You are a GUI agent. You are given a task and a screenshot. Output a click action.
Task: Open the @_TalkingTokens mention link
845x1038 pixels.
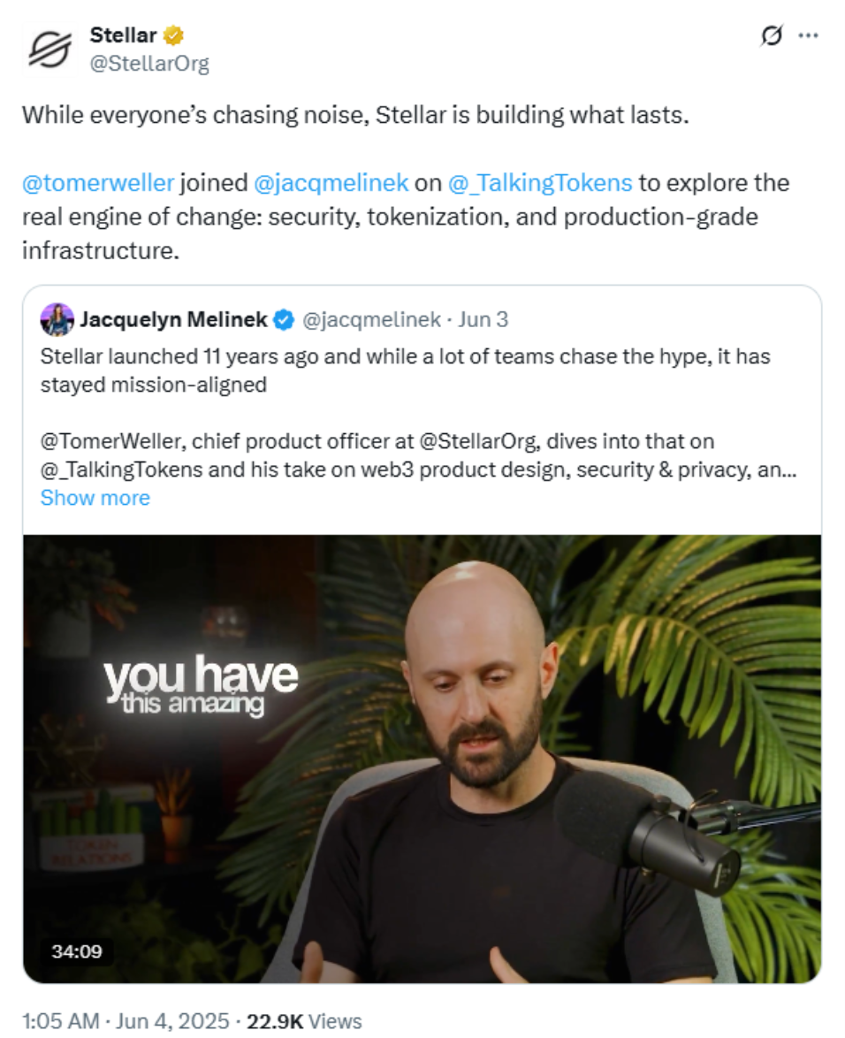point(540,183)
